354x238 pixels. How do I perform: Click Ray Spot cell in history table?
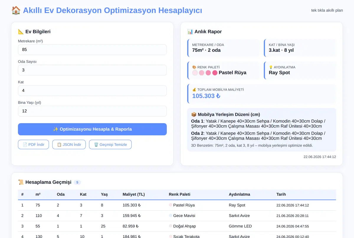(x=237, y=205)
